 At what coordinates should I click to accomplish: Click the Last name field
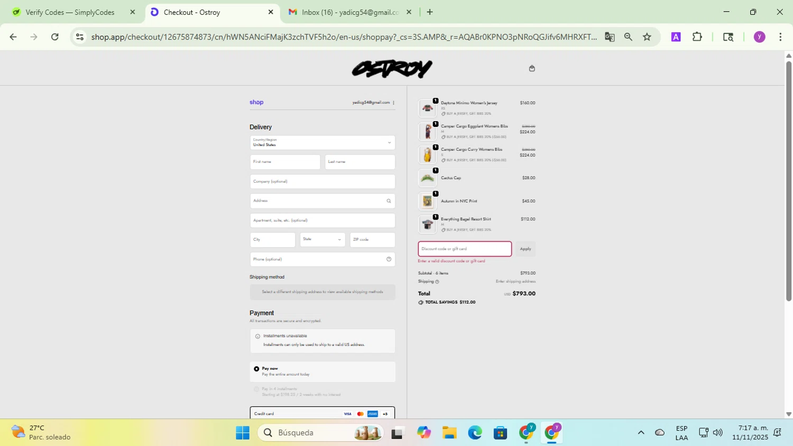pos(360,162)
